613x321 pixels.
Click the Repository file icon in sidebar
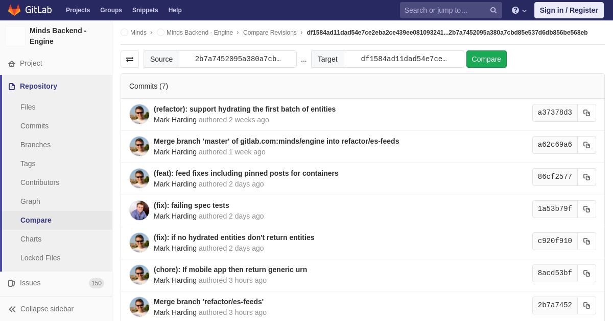[x=12, y=87]
